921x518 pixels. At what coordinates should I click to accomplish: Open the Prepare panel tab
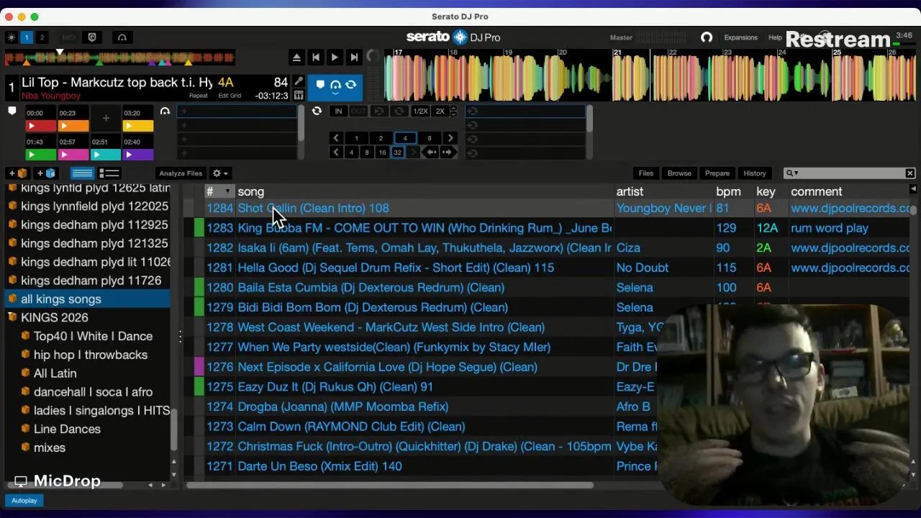tap(717, 173)
